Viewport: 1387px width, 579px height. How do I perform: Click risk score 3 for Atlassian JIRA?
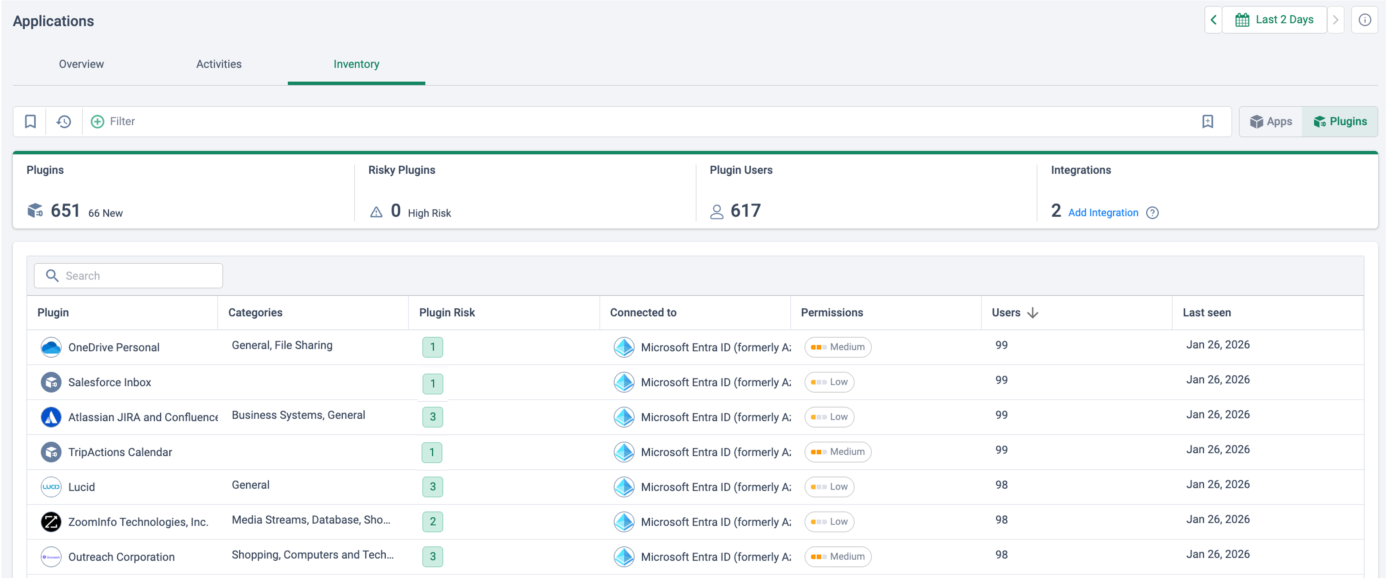[x=432, y=417]
